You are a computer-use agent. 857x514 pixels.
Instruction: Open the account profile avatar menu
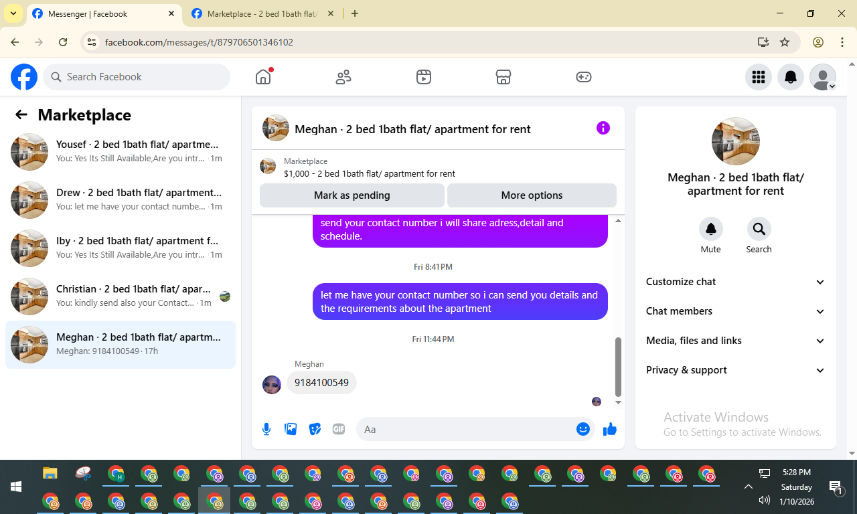(823, 77)
